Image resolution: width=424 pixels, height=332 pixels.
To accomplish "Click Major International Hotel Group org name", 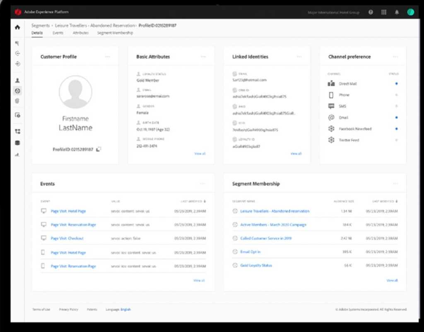I will [x=333, y=12].
